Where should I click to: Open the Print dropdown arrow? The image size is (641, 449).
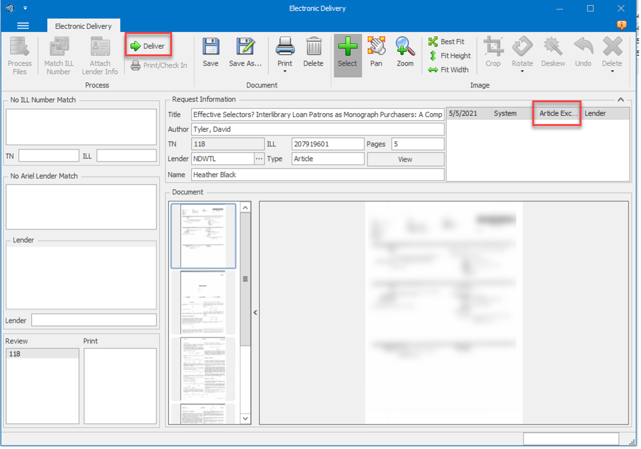[285, 71]
